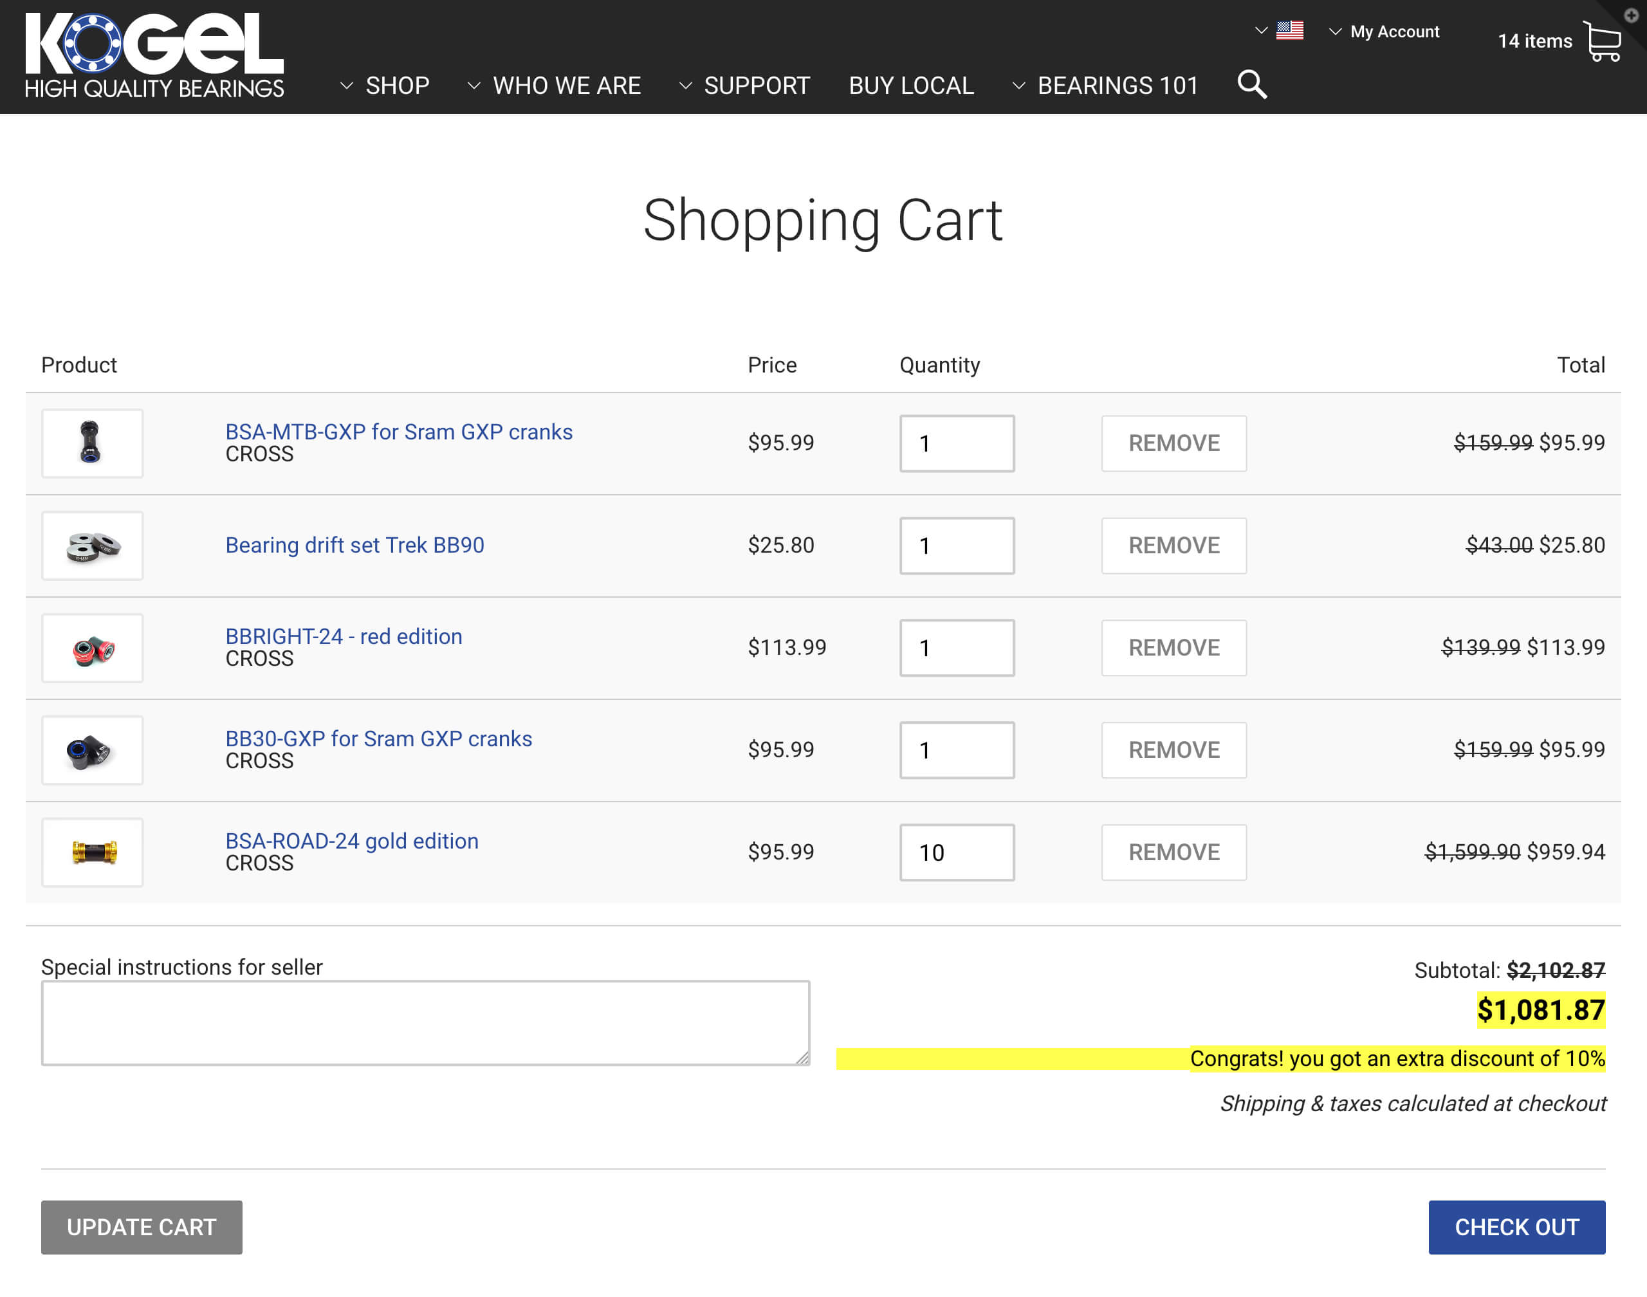
Task: Click the special instructions text area
Action: coord(425,1022)
